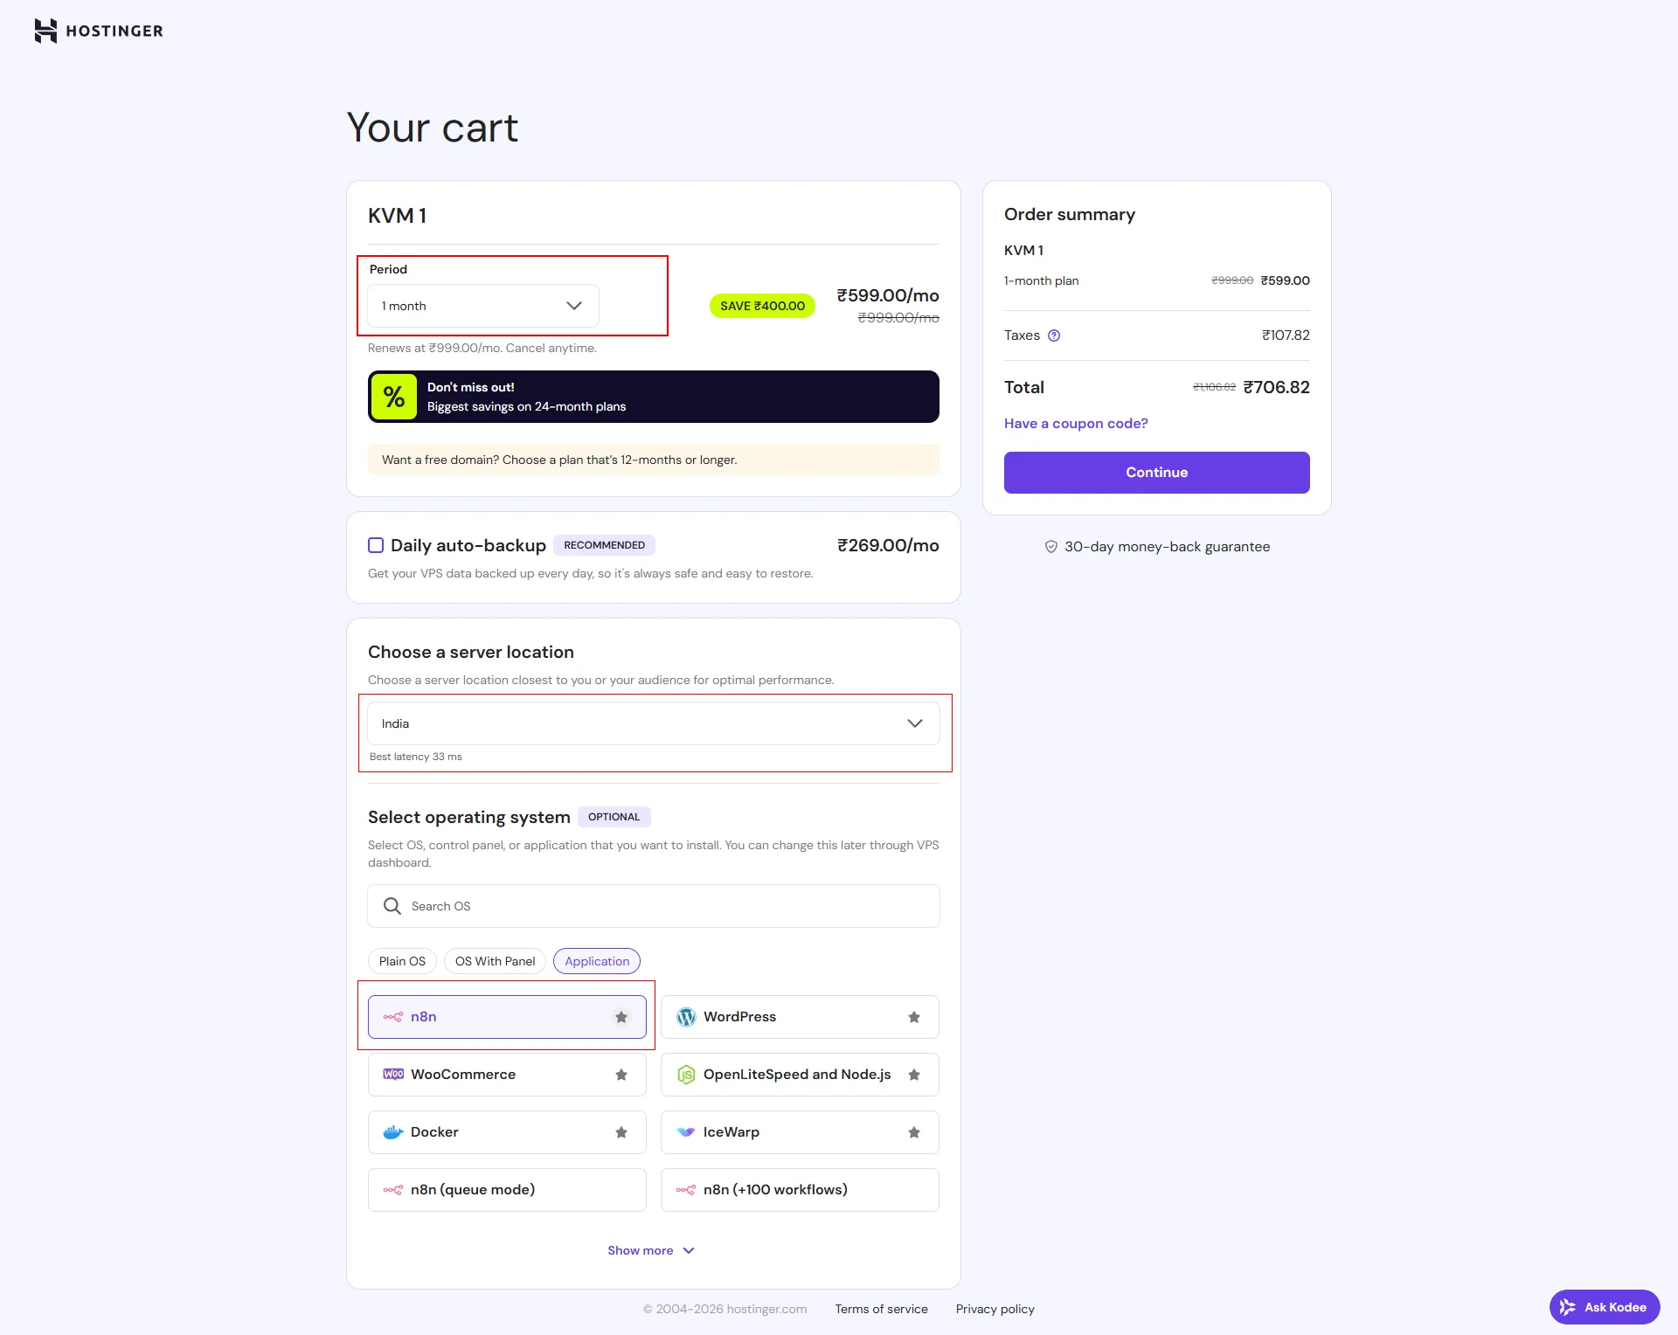Expand Show more applications
The image size is (1678, 1335).
point(651,1250)
